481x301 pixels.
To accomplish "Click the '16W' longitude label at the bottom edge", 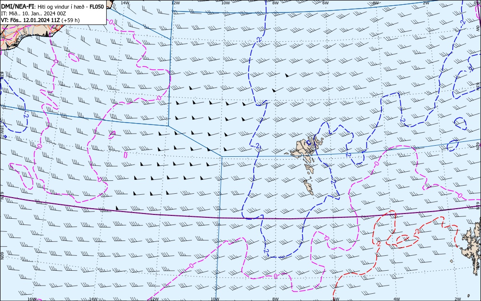I will click(x=32, y=299).
